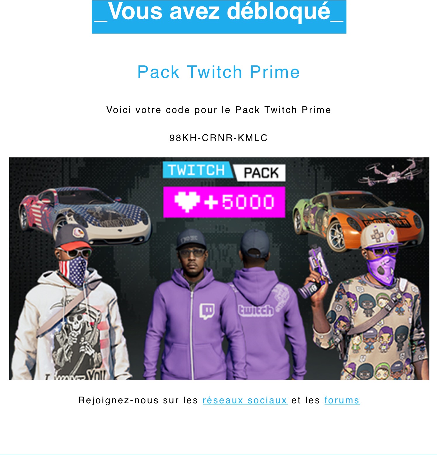The image size is (437, 455).
Task: Click the redemption code 98KH-CRNR-KMLC
Action: coord(218,138)
